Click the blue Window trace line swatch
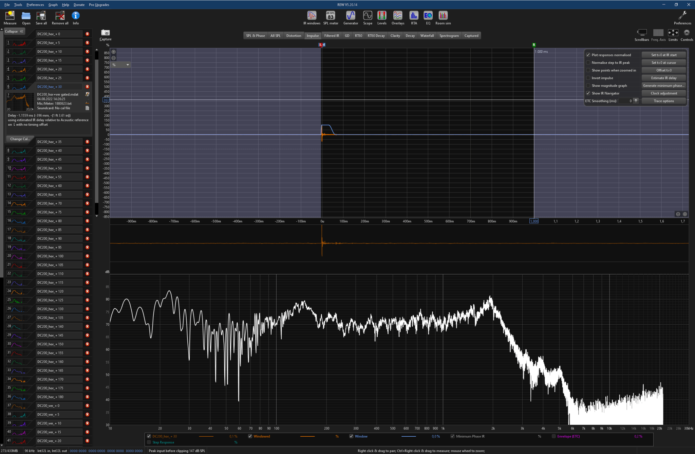The width and height of the screenshot is (695, 454). [x=408, y=436]
